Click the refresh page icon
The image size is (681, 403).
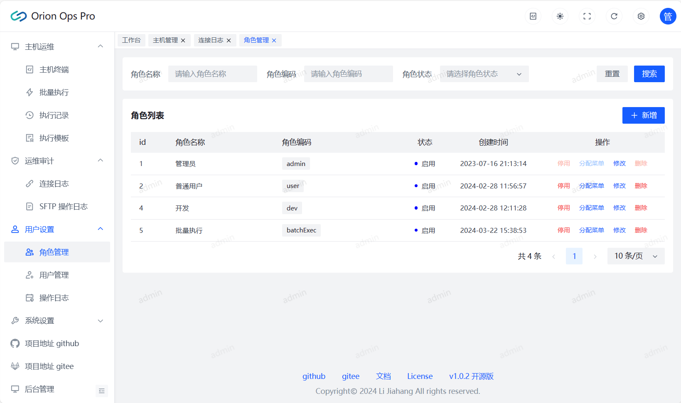click(x=614, y=16)
